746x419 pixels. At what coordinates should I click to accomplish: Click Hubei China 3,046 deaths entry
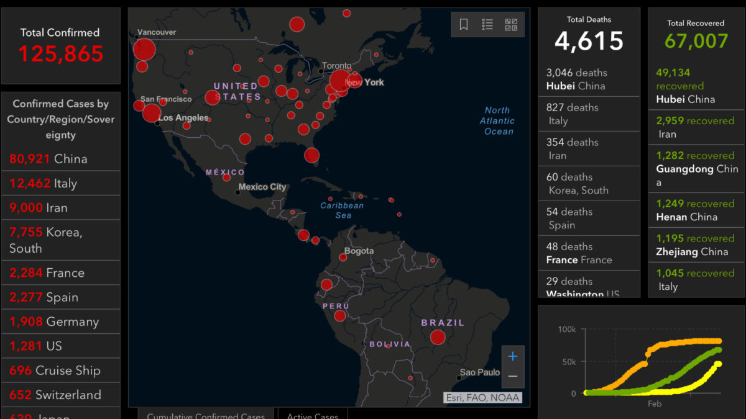[588, 79]
